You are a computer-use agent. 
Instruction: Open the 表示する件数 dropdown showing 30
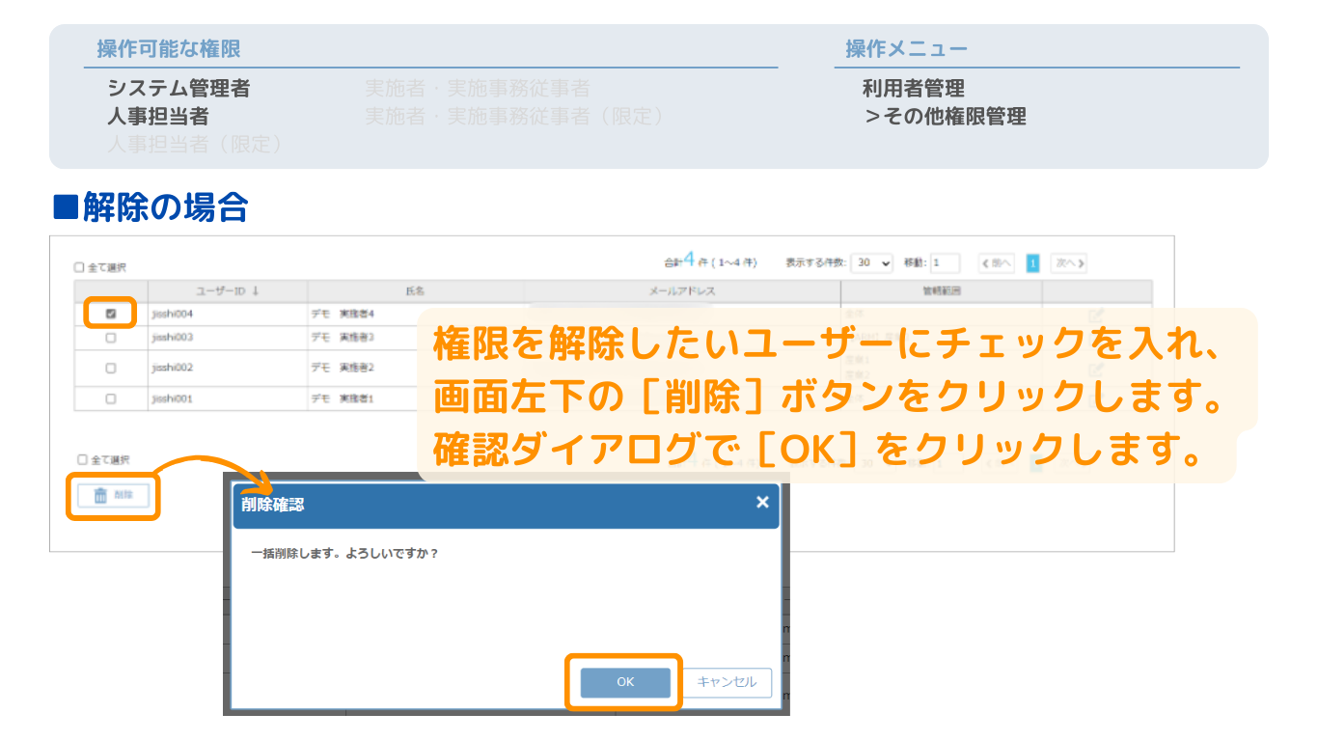pyautogui.click(x=871, y=262)
